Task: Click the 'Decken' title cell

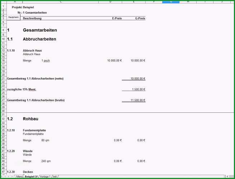Action: pyautogui.click(x=28, y=172)
